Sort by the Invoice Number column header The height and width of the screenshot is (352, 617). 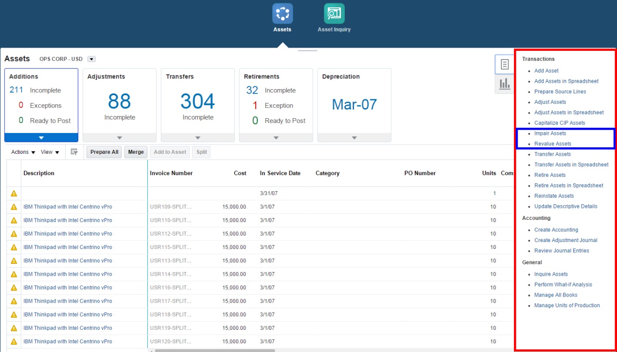click(171, 173)
